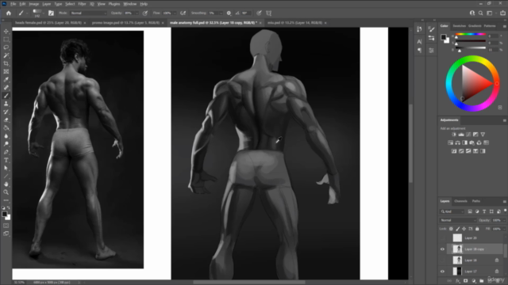This screenshot has height=285, width=508.
Task: Select the Clone Stamp tool
Action: coord(6,104)
